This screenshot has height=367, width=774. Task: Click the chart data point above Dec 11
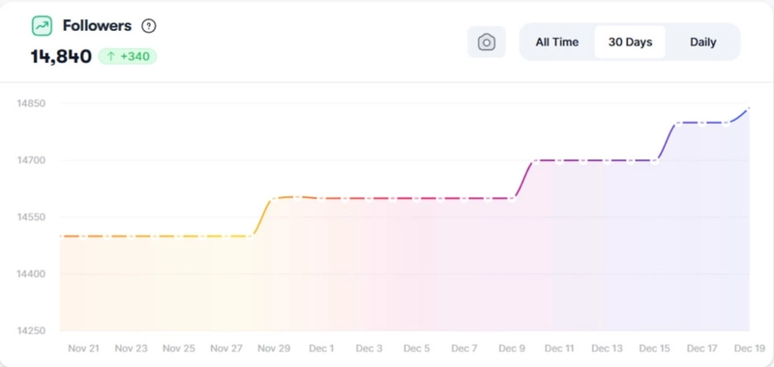559,161
